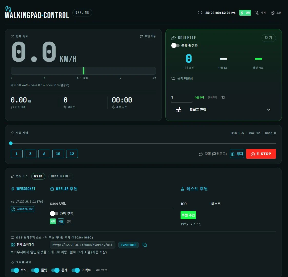Click the small 정지 text under 채팅 구독
Screen dimensions: 288x277
(x=69, y=222)
